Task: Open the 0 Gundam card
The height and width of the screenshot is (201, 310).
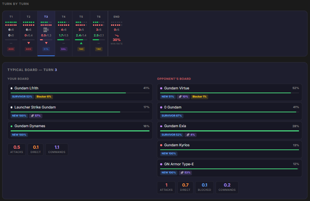Action: click(229, 111)
